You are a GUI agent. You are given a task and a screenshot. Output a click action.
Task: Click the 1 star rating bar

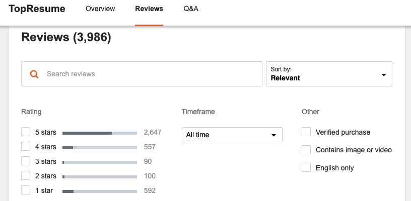click(x=100, y=191)
